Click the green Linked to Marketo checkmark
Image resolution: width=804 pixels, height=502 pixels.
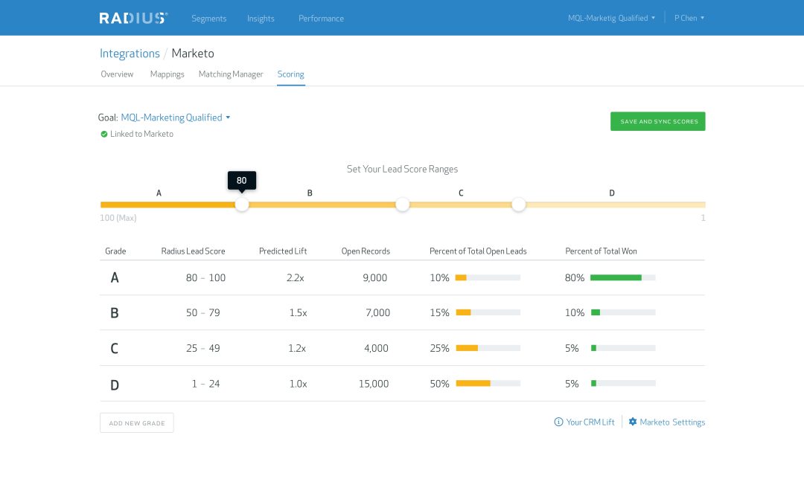[104, 134]
